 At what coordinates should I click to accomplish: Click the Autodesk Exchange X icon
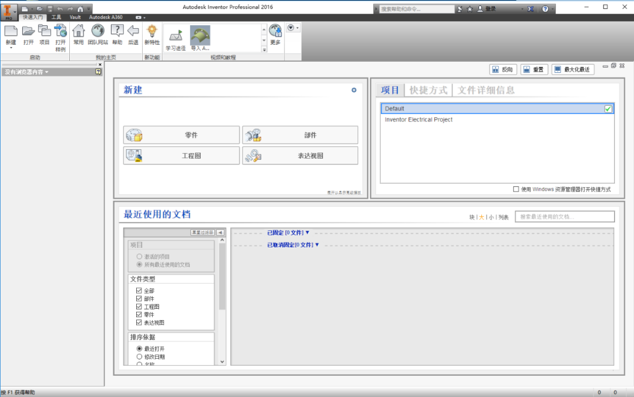point(531,9)
